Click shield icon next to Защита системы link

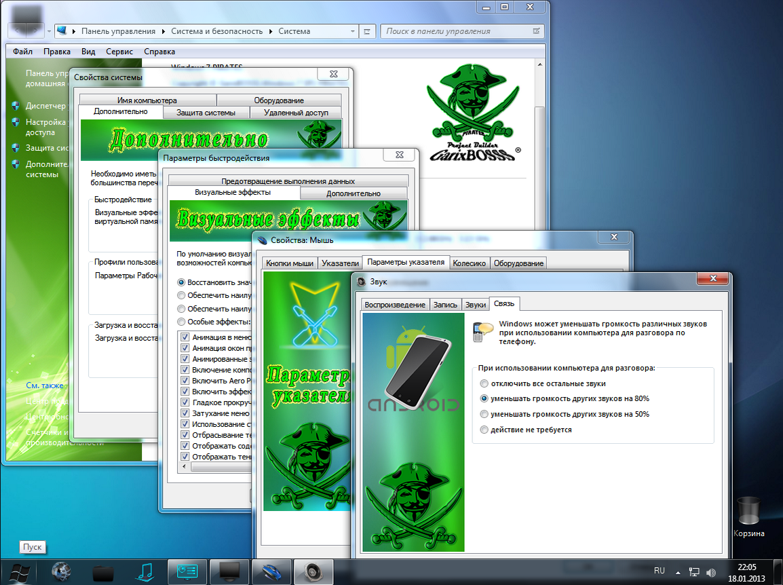[x=16, y=149]
